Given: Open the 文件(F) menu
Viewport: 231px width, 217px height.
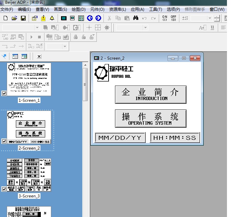Looking at the screenshot, I should tap(7, 9).
